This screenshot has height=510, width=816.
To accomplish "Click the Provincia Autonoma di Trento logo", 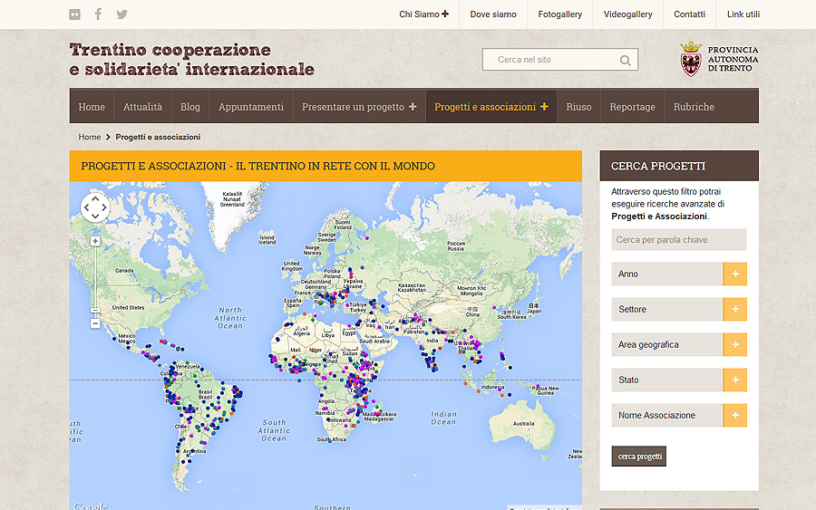I will (x=719, y=59).
